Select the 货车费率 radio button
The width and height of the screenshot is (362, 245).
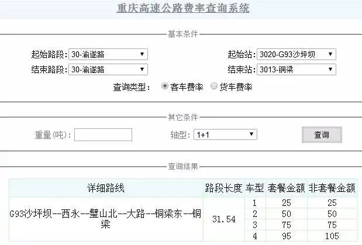tap(214, 86)
